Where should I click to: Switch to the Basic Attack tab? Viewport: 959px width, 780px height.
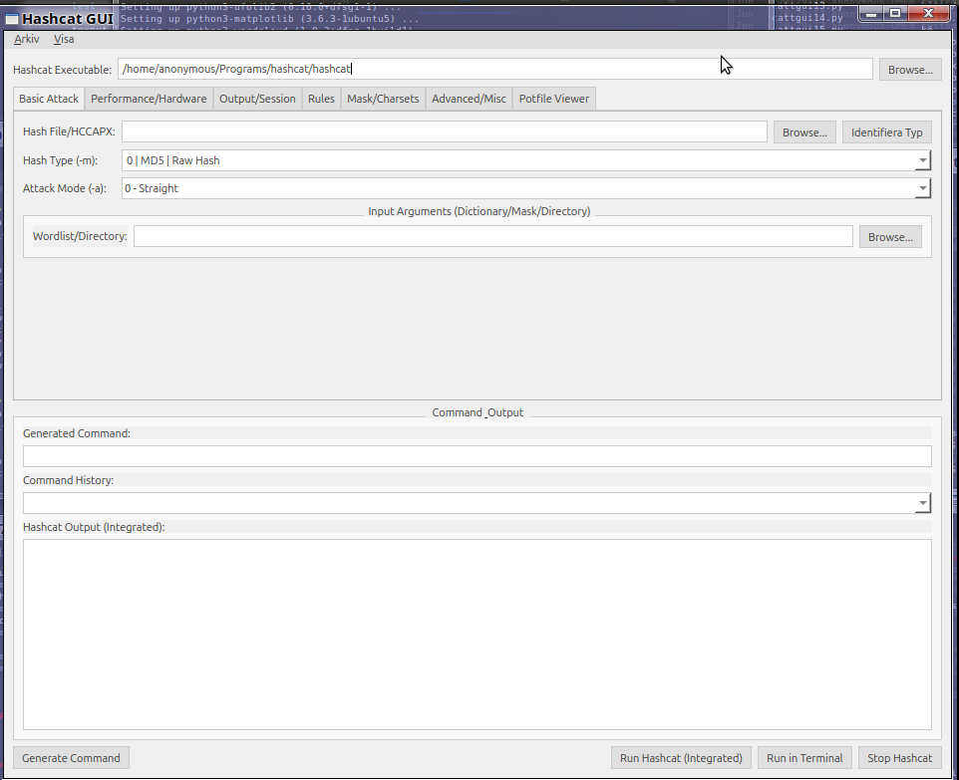point(49,99)
